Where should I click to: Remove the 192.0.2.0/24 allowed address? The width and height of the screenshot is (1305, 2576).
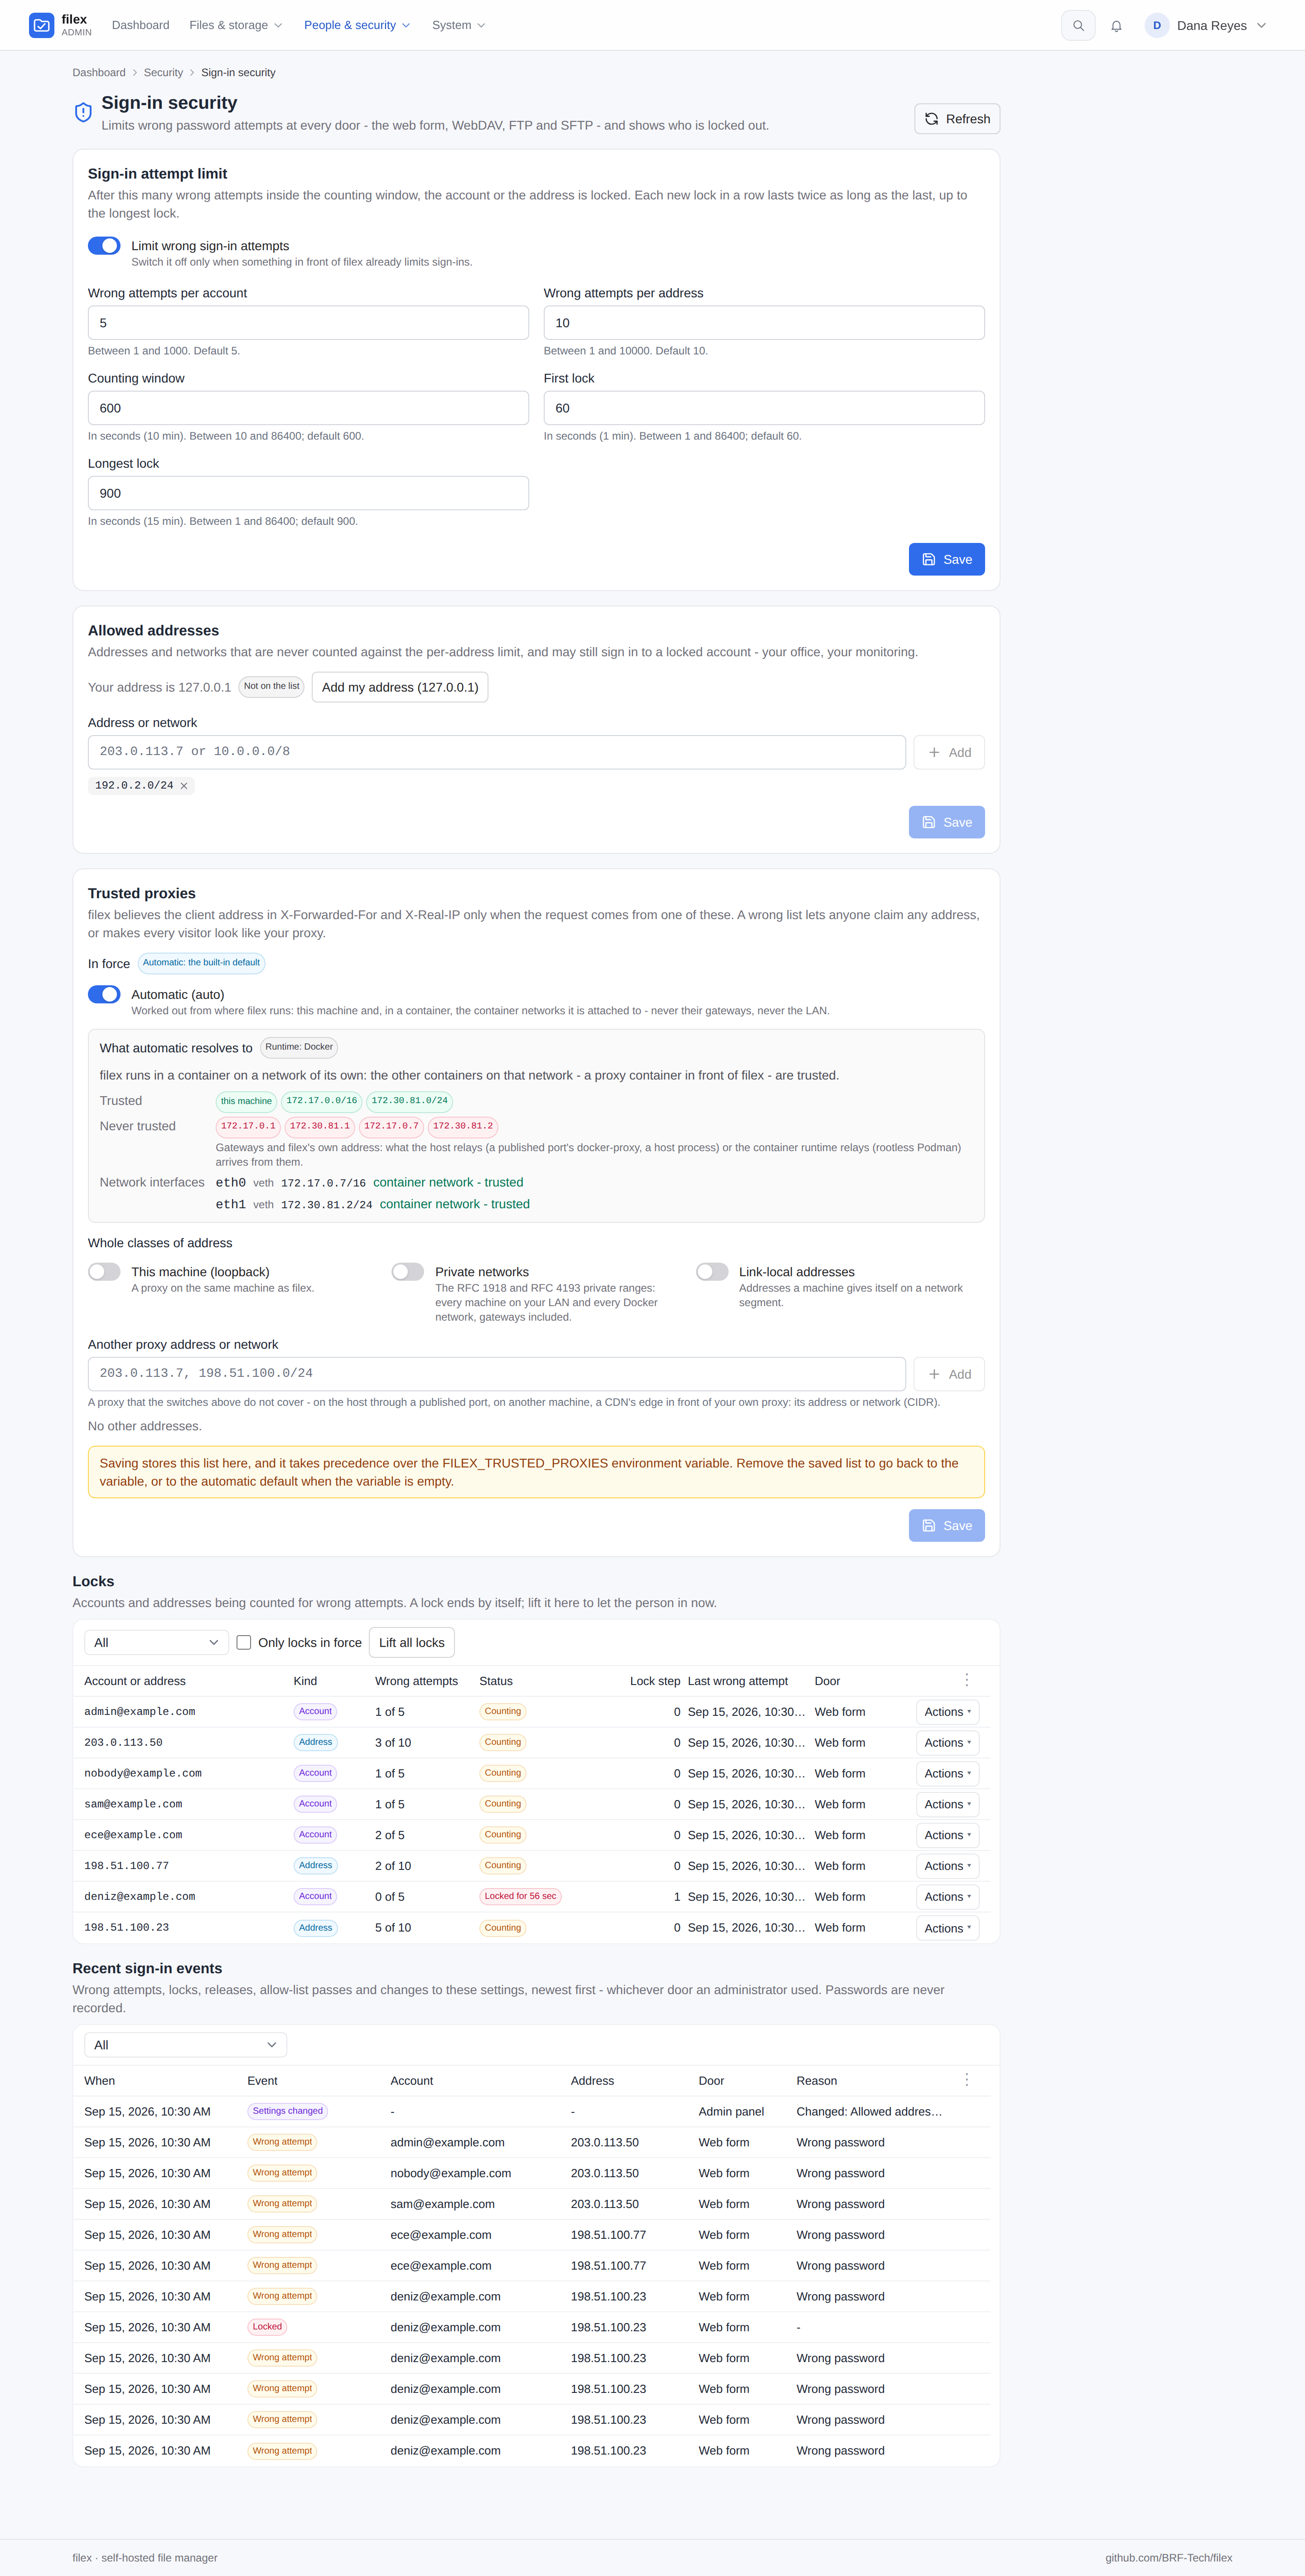[184, 786]
